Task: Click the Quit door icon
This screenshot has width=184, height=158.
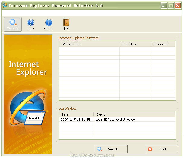Action: point(66,24)
